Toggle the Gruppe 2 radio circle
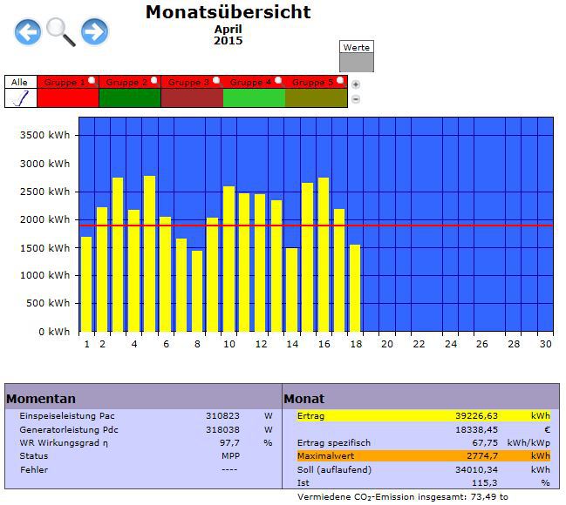 point(154,80)
